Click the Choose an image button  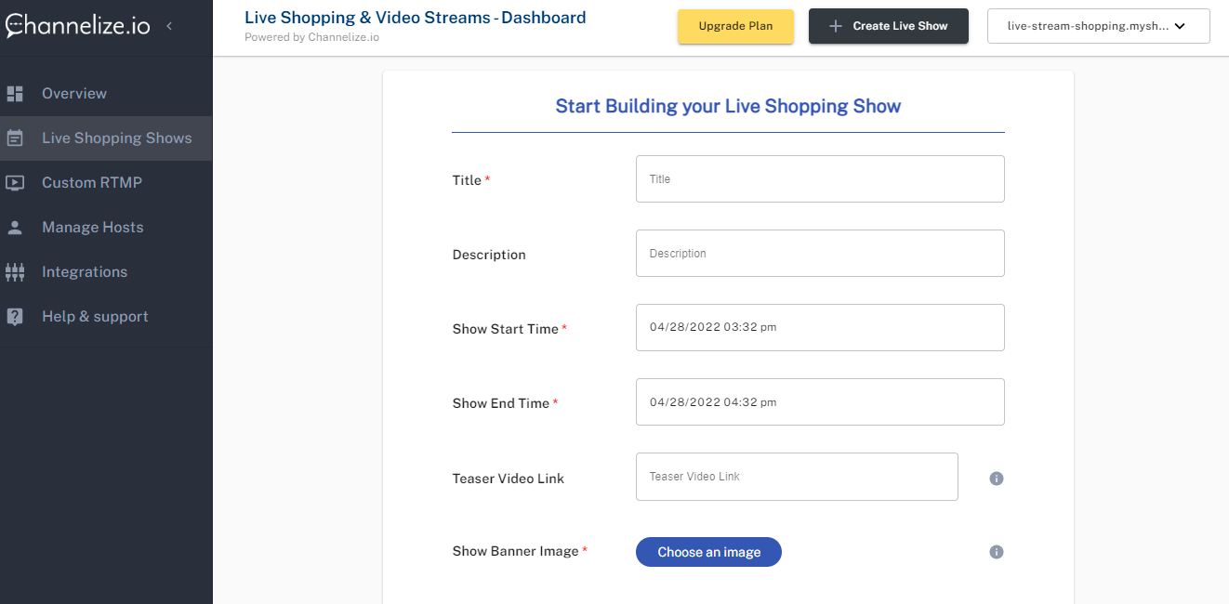[708, 552]
